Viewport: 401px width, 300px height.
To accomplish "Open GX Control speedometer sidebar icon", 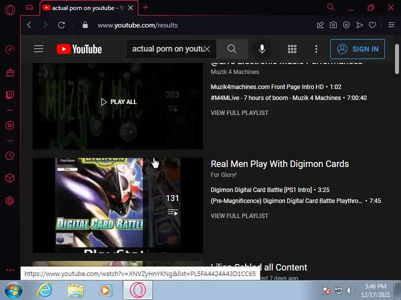I will [10, 49].
